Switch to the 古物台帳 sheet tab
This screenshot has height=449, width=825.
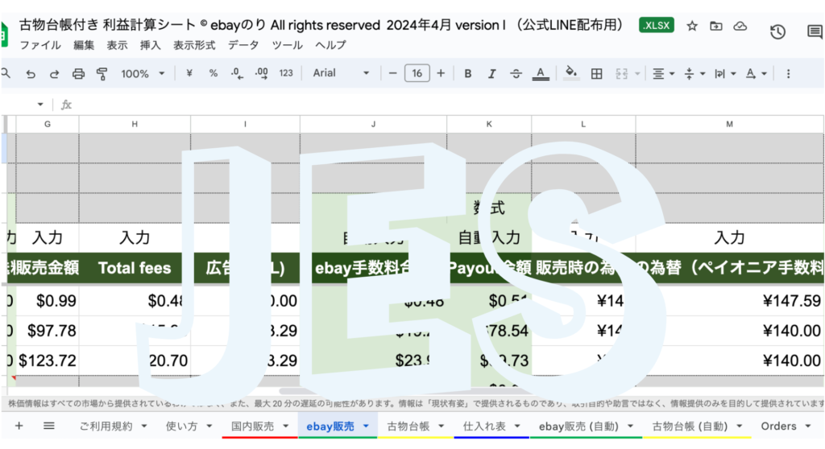point(408,426)
